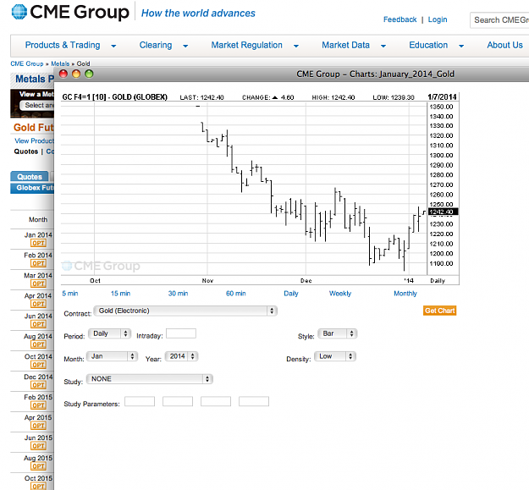The image size is (529, 490).
Task: Close the chart popup with red button
Action: (63, 74)
